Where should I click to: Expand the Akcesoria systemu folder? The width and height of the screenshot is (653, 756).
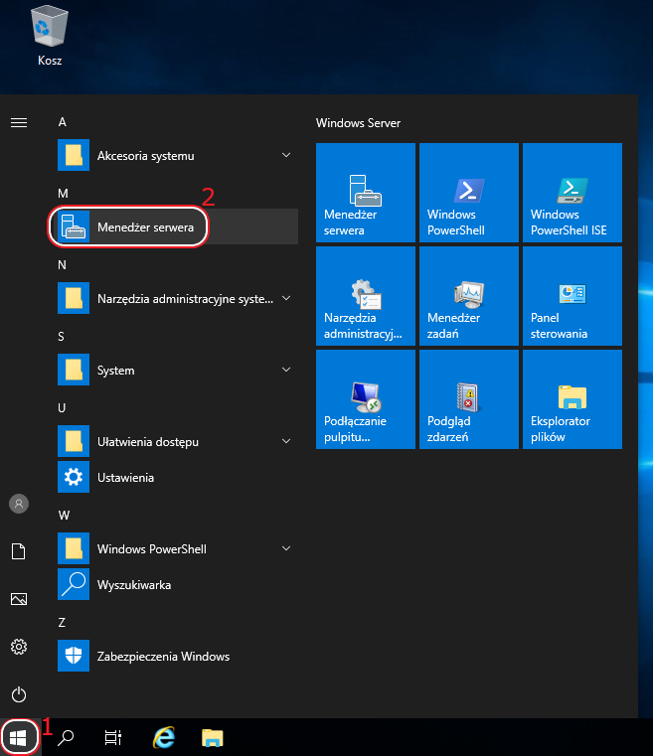pyautogui.click(x=286, y=155)
